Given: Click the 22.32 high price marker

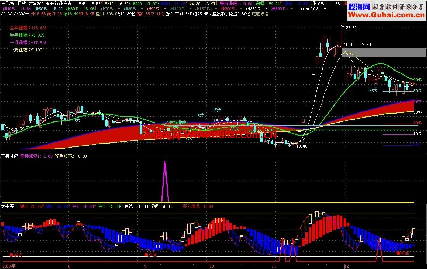Looking at the screenshot, I should point(351,28).
